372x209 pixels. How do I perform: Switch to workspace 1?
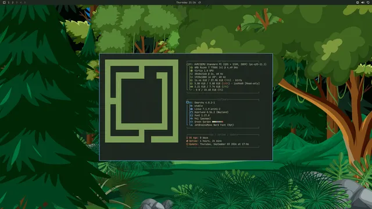click(9, 2)
